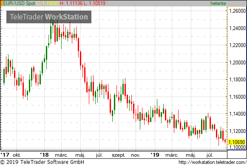Click the 'nov.' month label

(x=136, y=155)
